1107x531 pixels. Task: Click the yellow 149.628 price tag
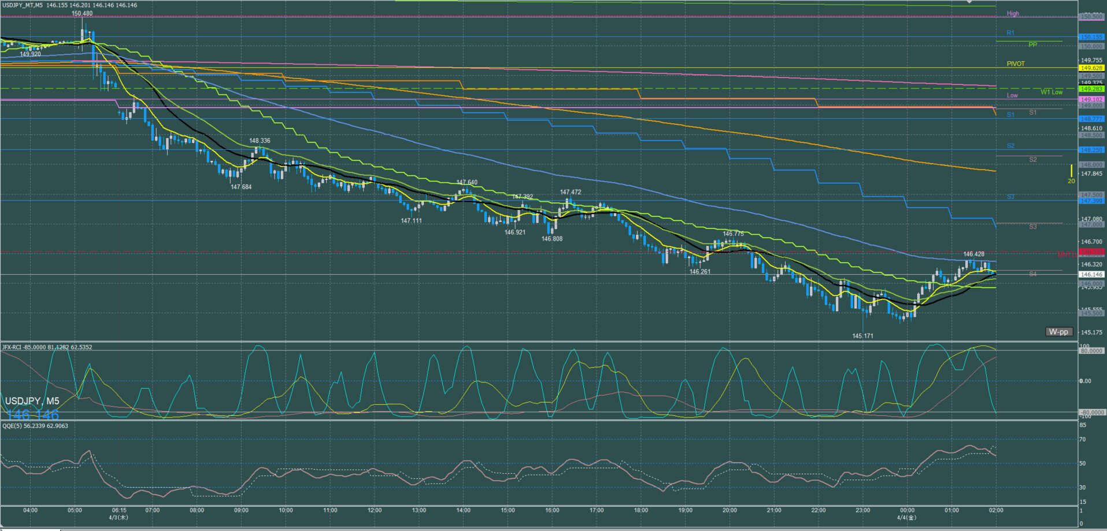pos(1091,68)
